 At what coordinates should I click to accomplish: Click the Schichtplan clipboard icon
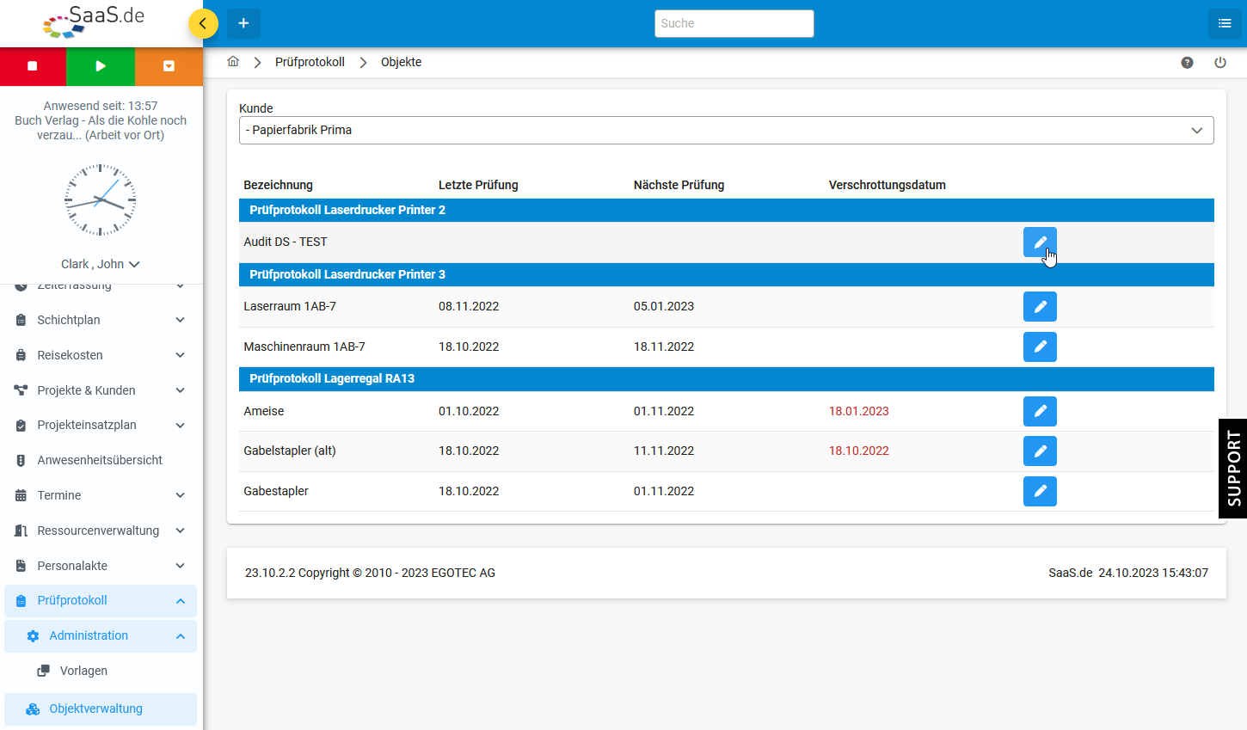click(21, 320)
